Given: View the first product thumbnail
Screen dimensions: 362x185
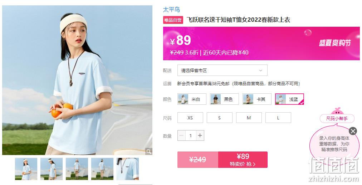Looking at the screenshot, I should tap(26, 169).
